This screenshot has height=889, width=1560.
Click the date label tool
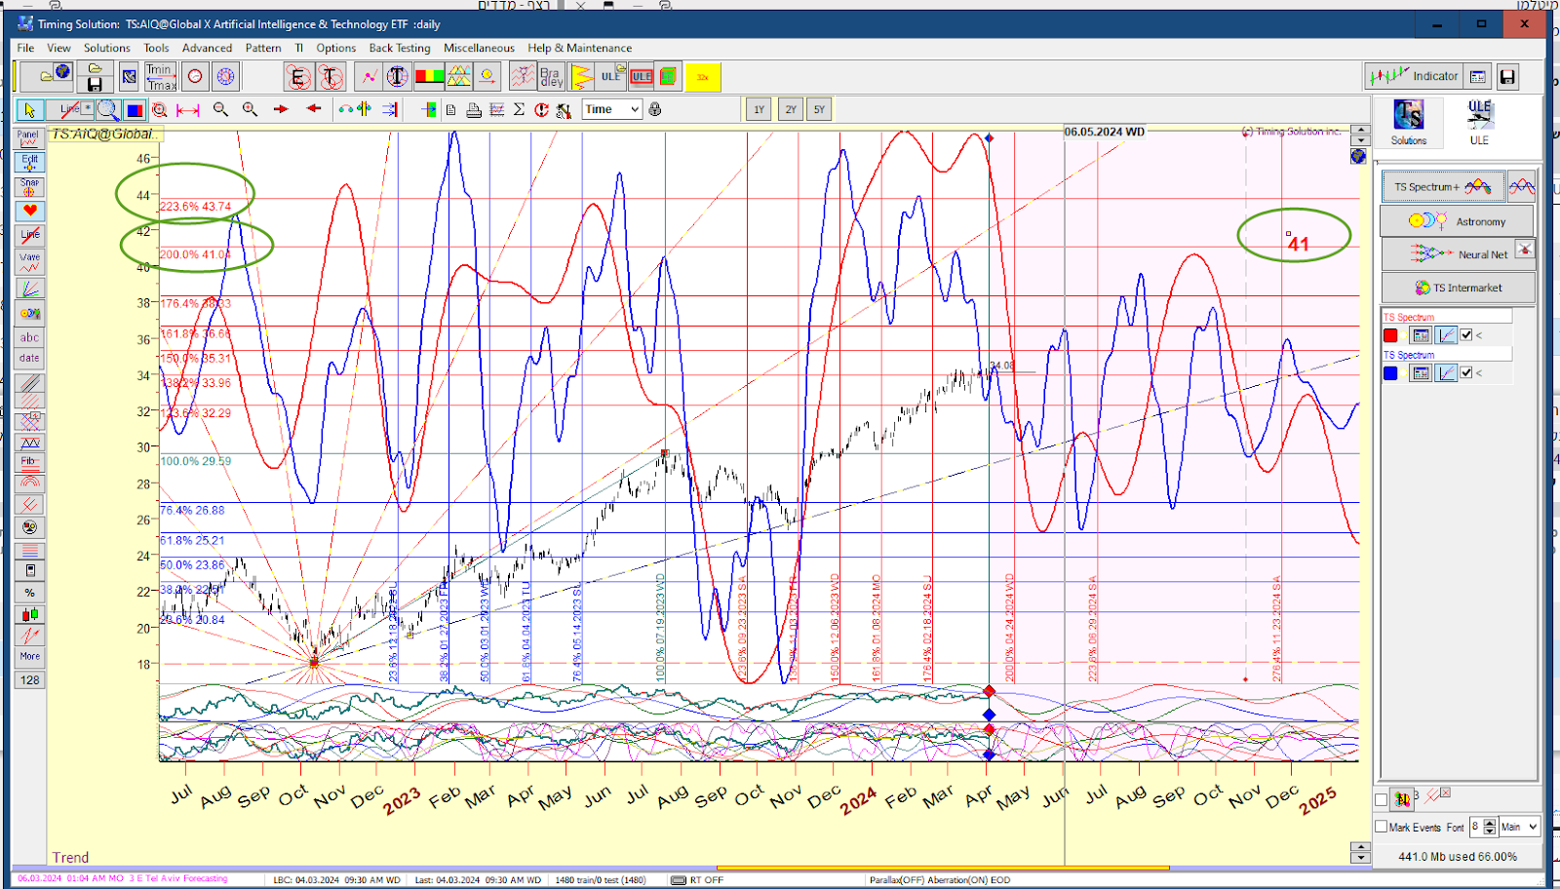[30, 358]
